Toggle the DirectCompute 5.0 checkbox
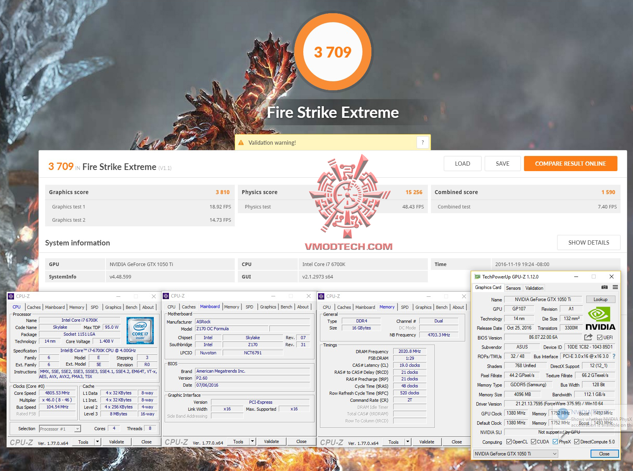633x471 pixels. pyautogui.click(x=577, y=442)
